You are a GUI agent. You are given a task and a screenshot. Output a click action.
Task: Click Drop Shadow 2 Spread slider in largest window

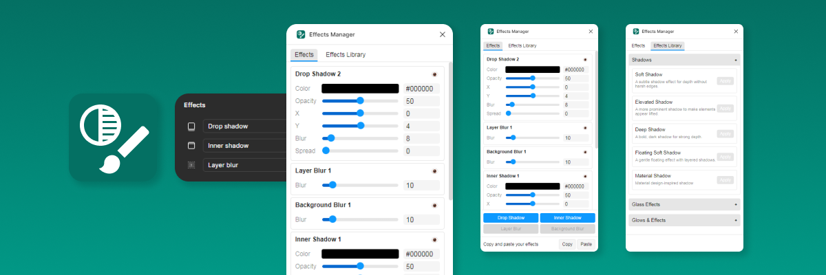[x=360, y=151]
